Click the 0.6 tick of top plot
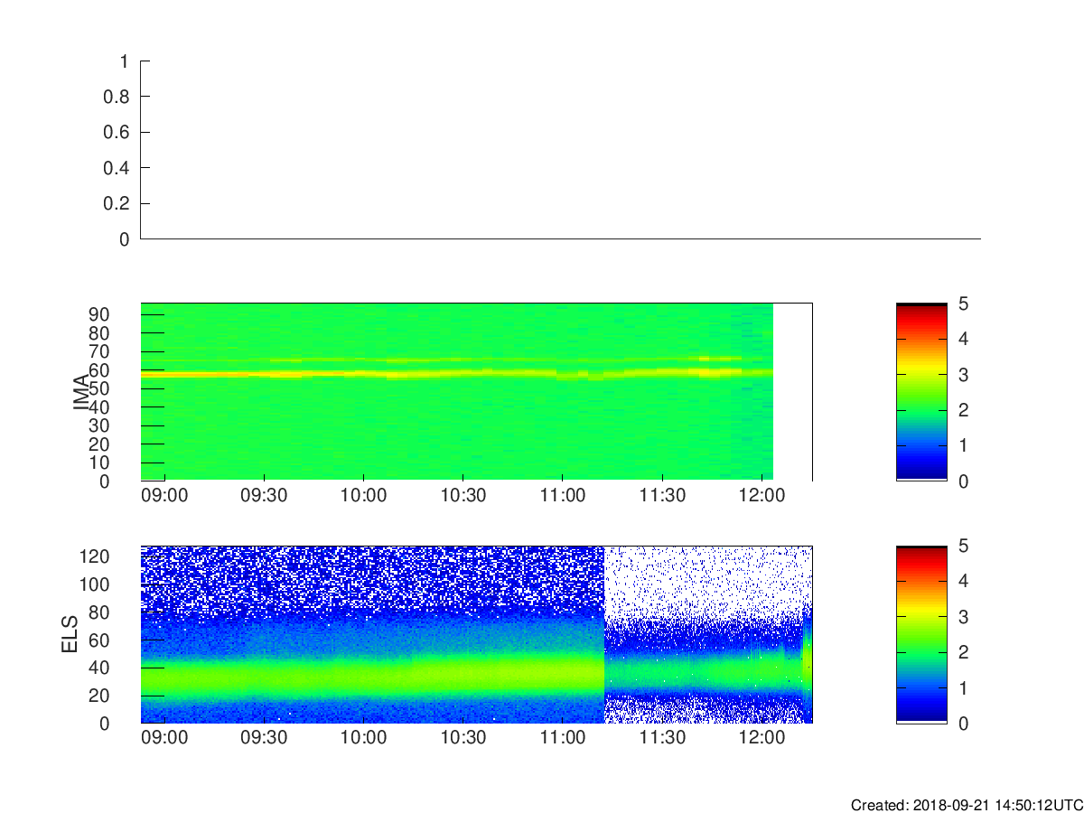Viewport: 1084px width, 813px height. 118,132
